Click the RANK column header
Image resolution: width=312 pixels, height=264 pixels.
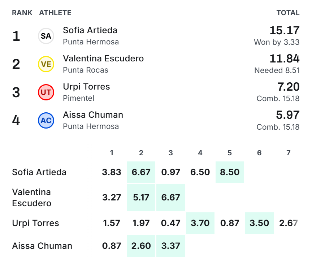pyautogui.click(x=22, y=13)
